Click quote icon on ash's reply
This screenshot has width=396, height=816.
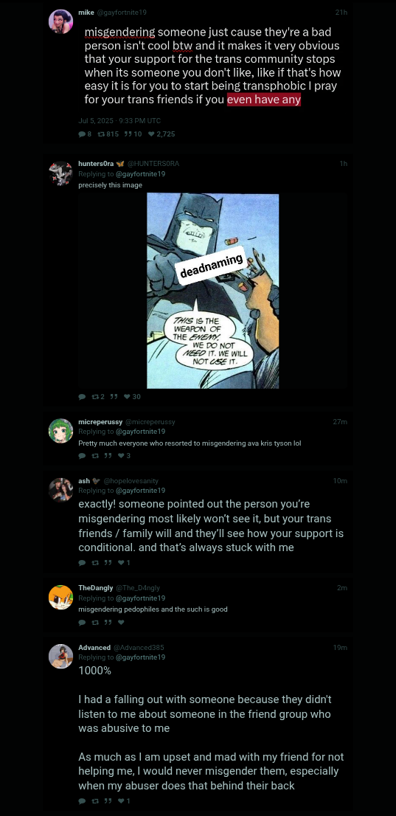[108, 562]
